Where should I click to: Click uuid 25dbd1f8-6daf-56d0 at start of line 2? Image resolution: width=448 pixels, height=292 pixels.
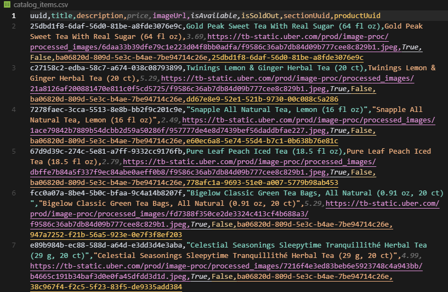click(106, 26)
